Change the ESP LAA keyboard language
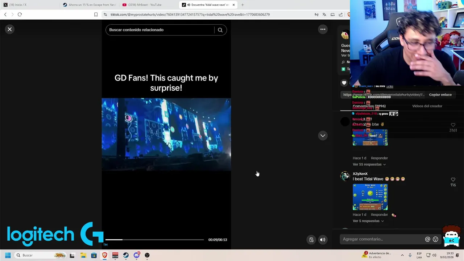 [419, 255]
